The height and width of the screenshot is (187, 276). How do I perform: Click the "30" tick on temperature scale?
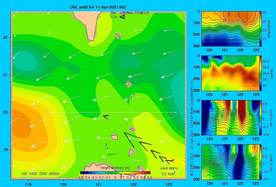pos(264,13)
